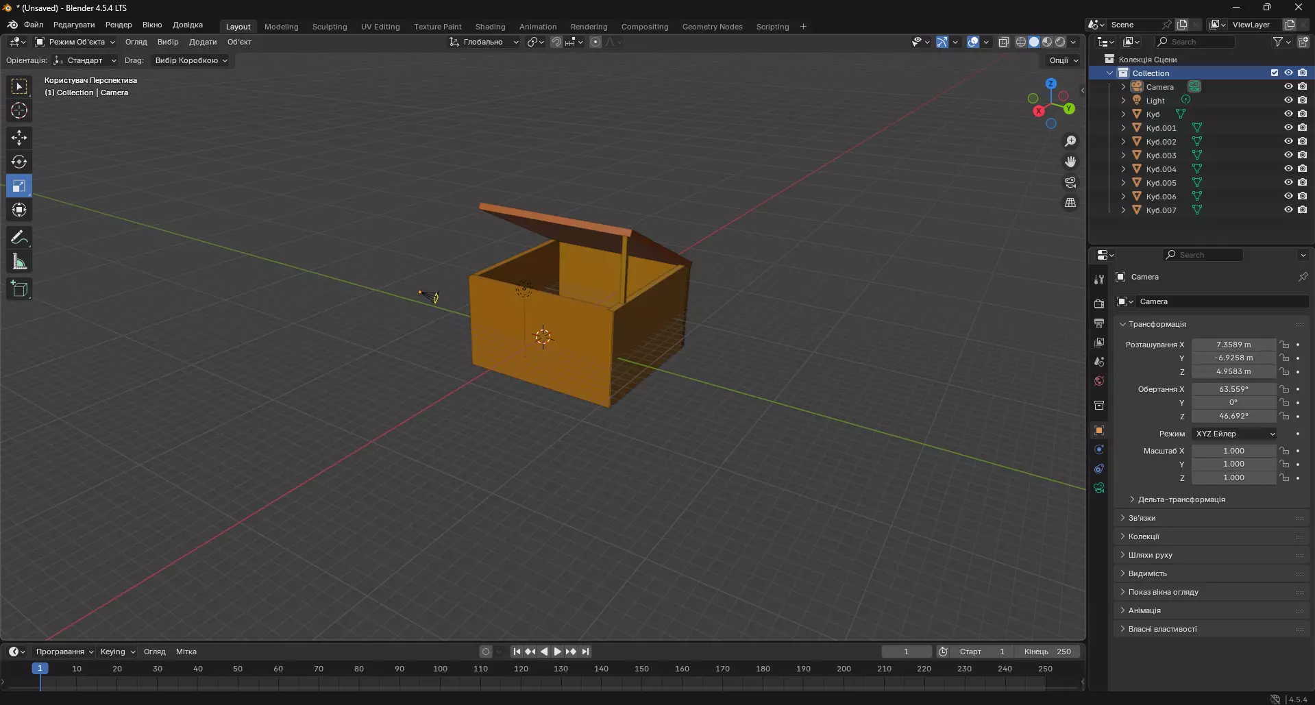Viewport: 1315px width, 705px height.
Task: Uncheck the Collection exclude checkbox
Action: pyautogui.click(x=1275, y=73)
